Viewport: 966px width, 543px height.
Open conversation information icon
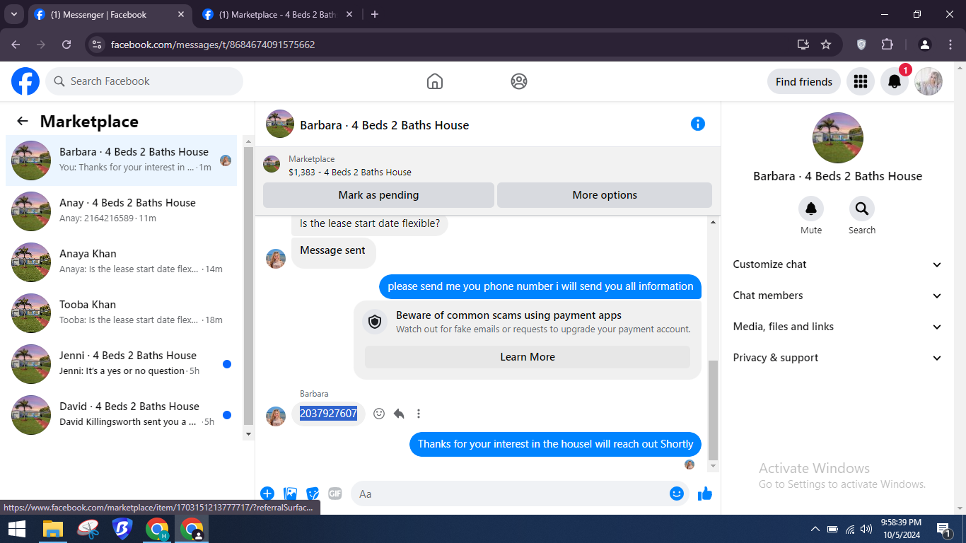698,124
